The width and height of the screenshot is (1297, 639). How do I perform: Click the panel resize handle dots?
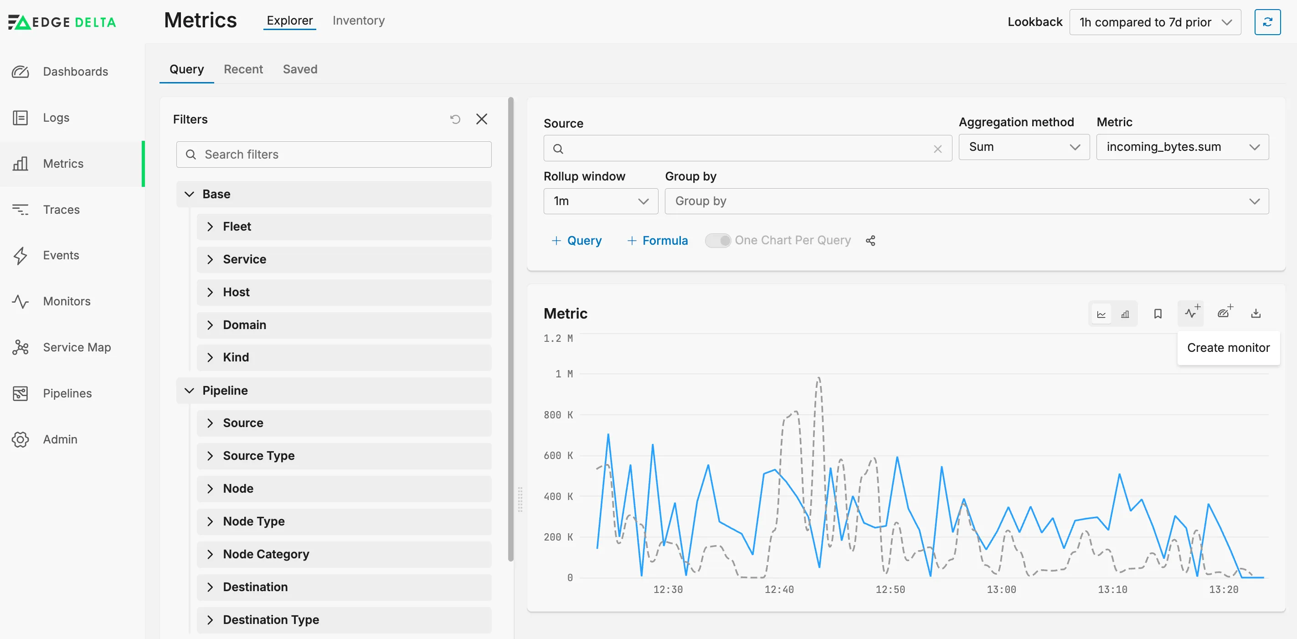520,500
